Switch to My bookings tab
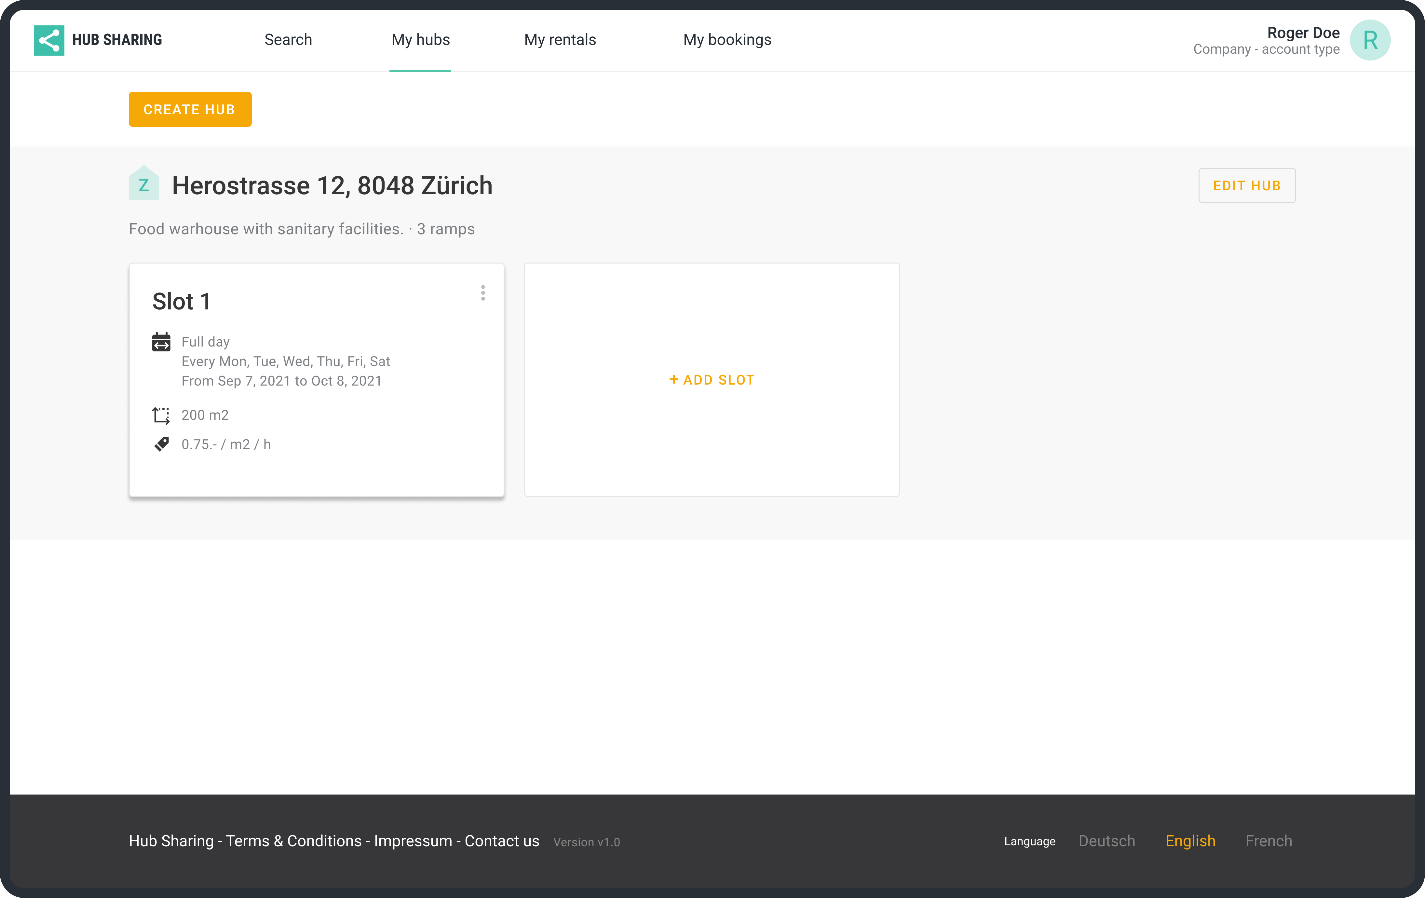Viewport: 1425px width, 898px height. coord(727,40)
